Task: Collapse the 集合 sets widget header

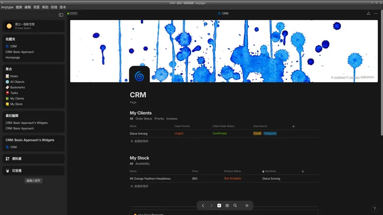Action: click(9, 69)
